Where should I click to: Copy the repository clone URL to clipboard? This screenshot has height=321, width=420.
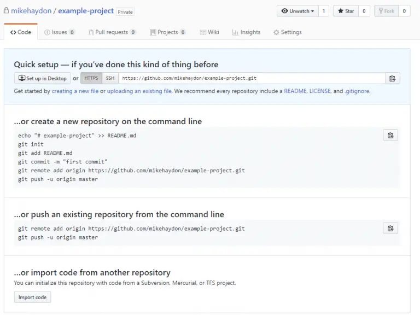[393, 78]
